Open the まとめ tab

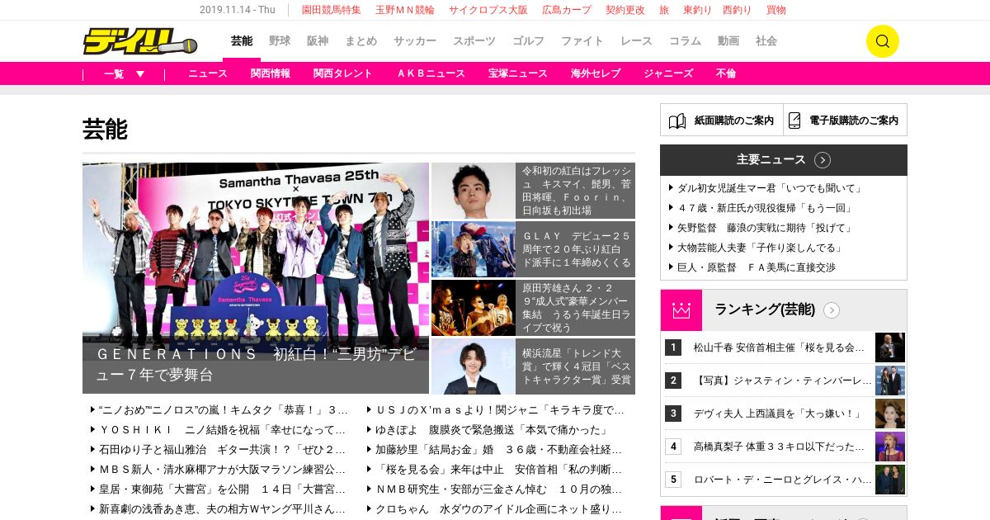(361, 41)
